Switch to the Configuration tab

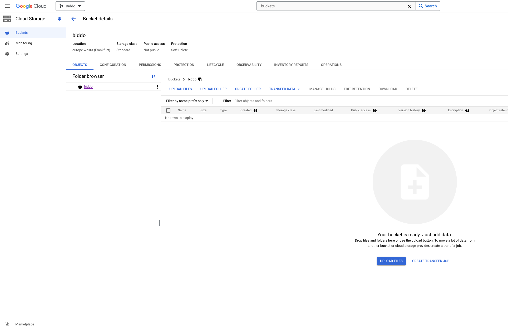point(113,65)
